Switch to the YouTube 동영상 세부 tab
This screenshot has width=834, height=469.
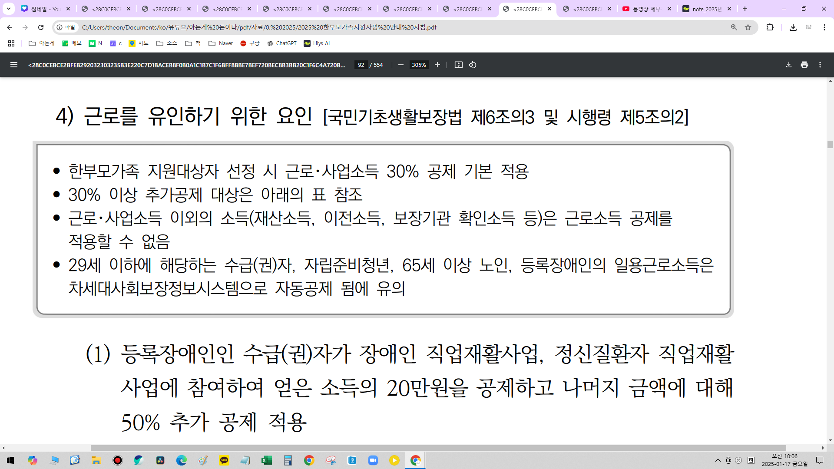click(646, 9)
